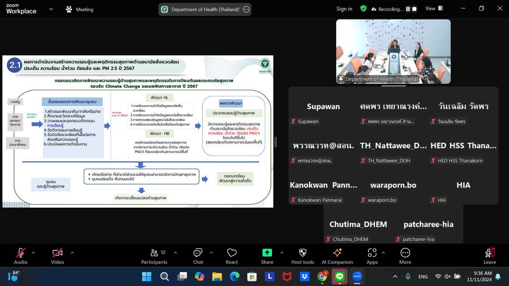Open the Participants panel
Image resolution: width=509 pixels, height=286 pixels.
click(154, 256)
